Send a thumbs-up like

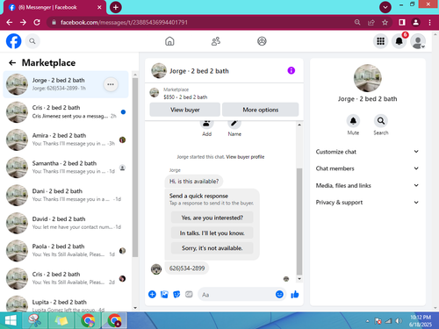295,294
